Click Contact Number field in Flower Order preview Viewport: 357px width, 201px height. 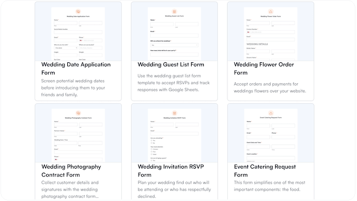coord(271,32)
